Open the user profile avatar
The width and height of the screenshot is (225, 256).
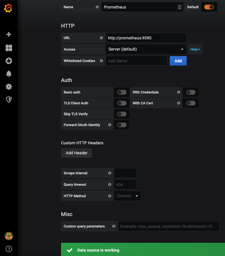tap(9, 236)
